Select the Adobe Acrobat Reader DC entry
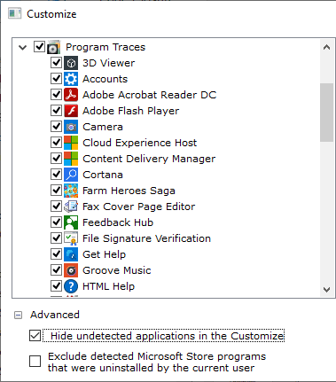The image size is (336, 382). click(150, 95)
